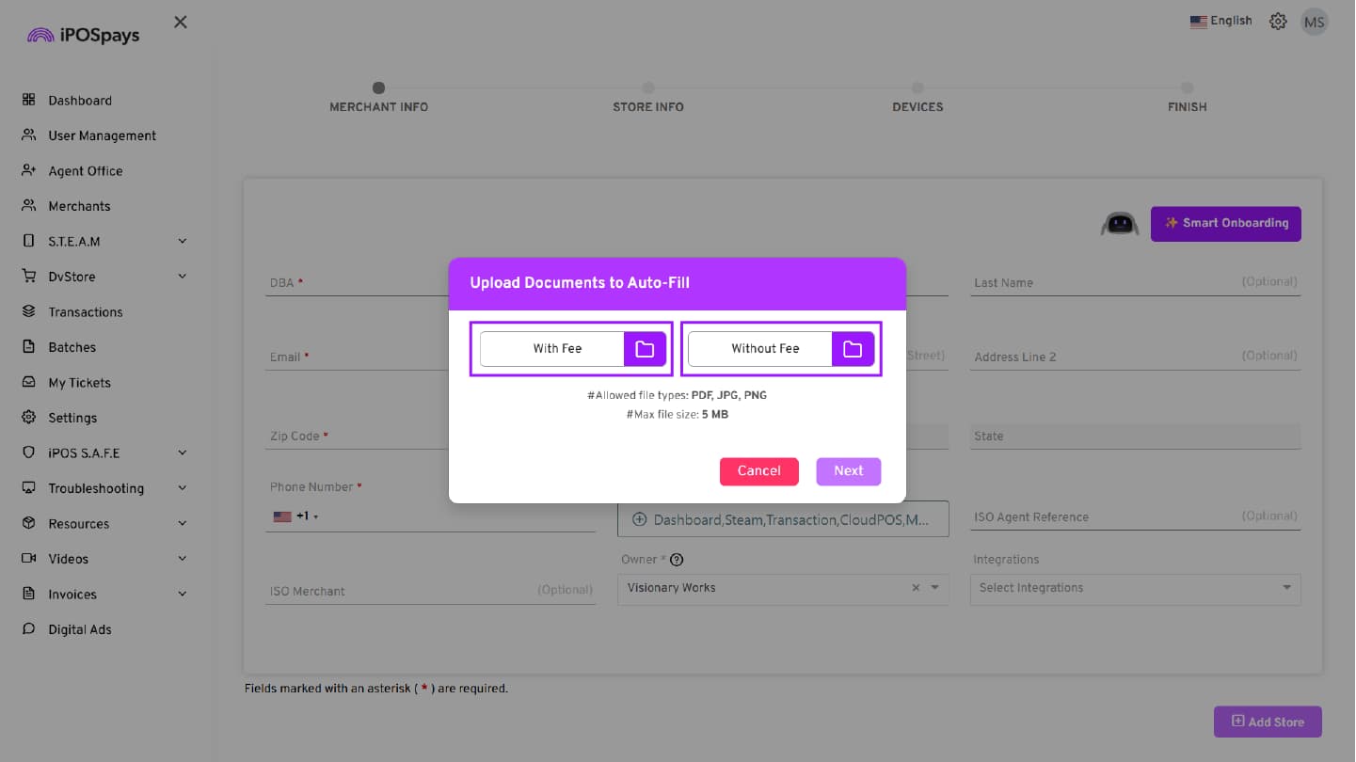Open the settings gear icon in header

[x=1278, y=22]
